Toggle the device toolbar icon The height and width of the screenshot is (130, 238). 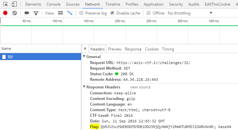[14, 4]
